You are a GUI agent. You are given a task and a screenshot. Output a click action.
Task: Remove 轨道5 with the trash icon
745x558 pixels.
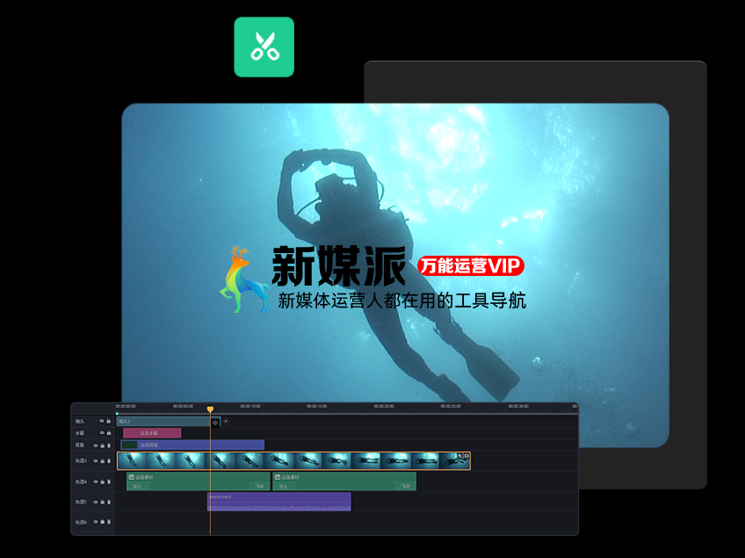[x=109, y=502]
